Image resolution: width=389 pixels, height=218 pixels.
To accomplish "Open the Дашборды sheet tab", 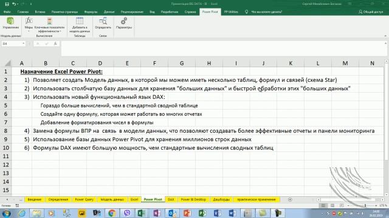I will coord(221,199).
